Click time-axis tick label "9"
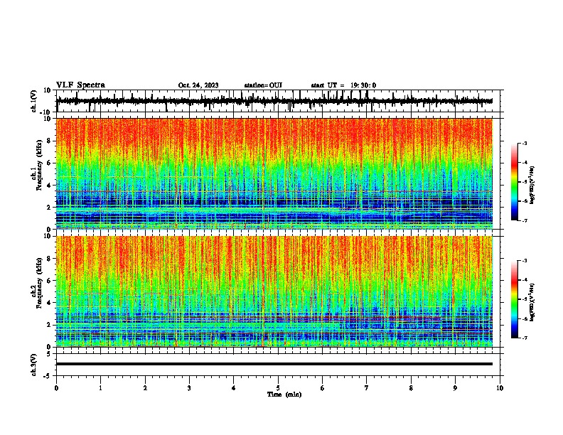The image size is (563, 435). [455, 388]
